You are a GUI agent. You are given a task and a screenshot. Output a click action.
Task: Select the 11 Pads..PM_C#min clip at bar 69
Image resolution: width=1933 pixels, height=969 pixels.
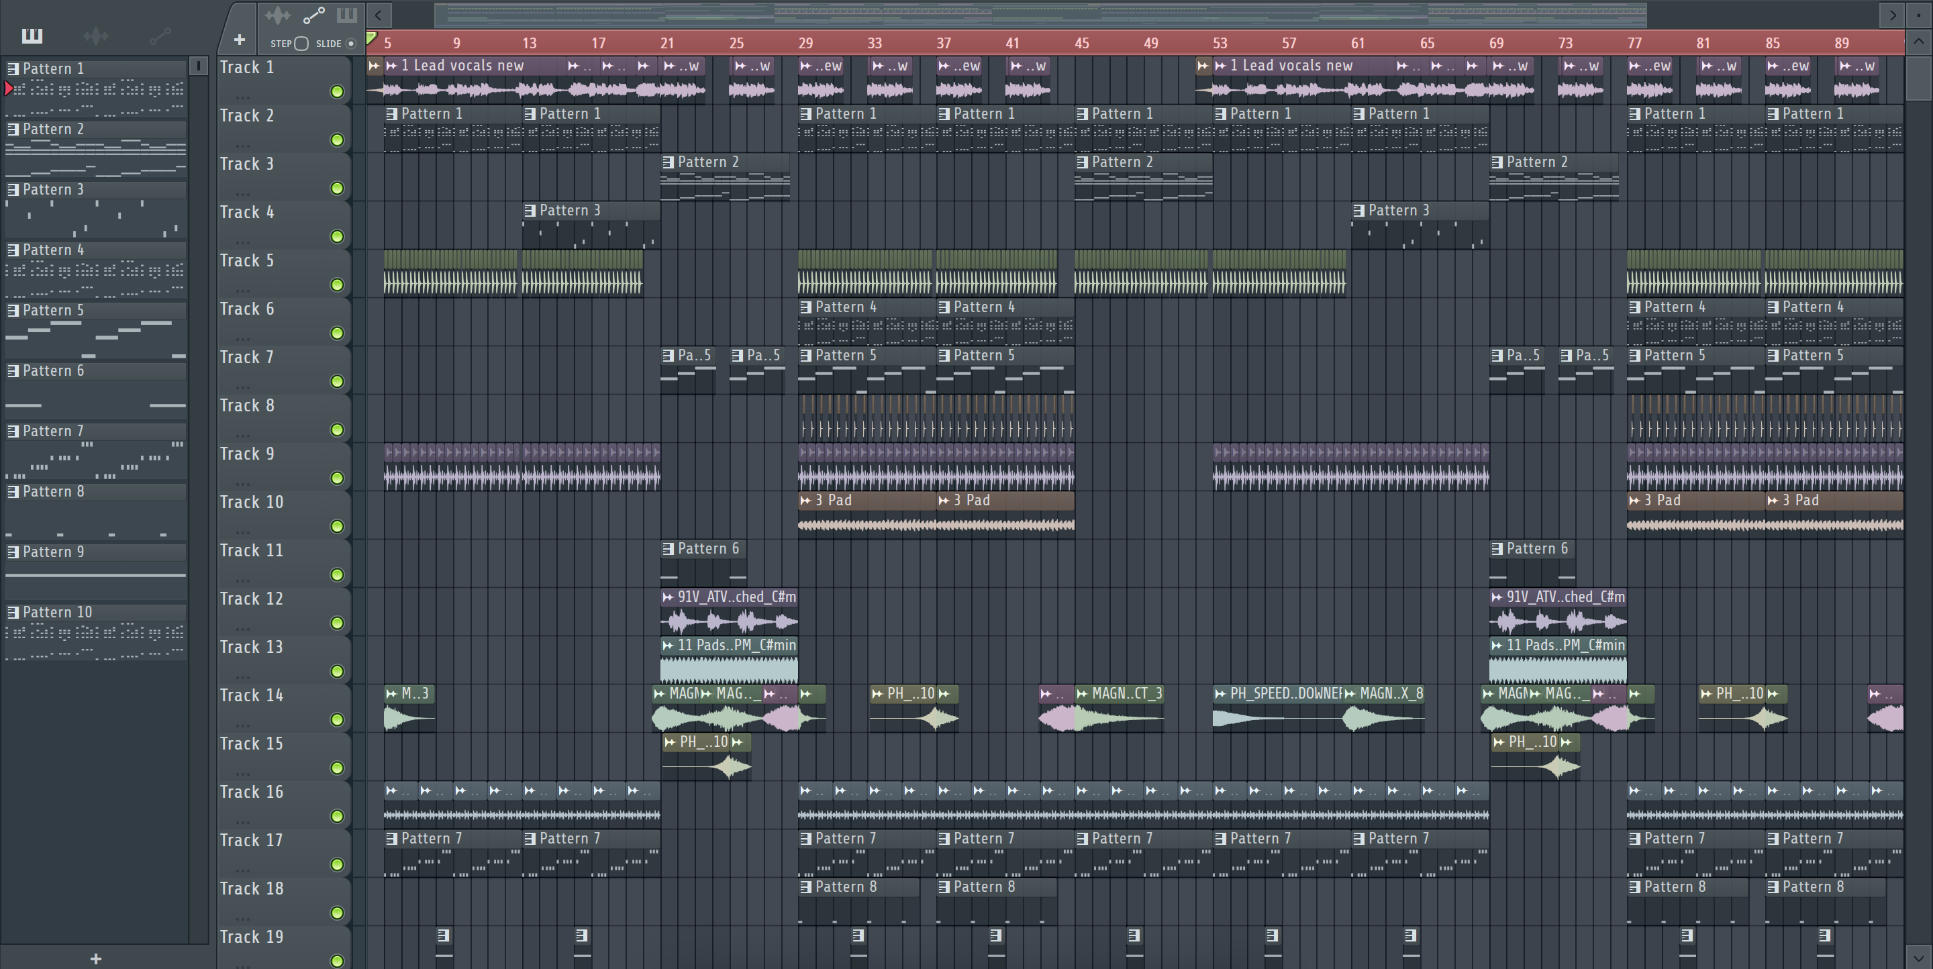click(x=1558, y=660)
